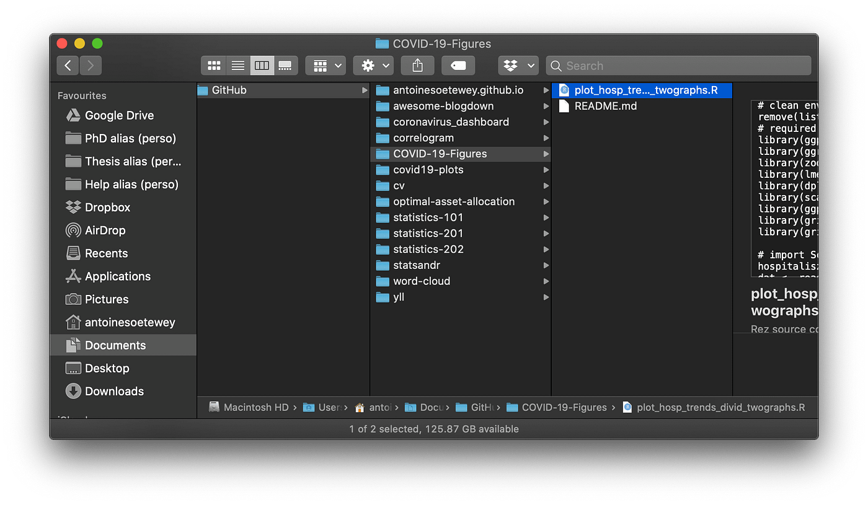Click Macintosh HD in the path bar

[249, 407]
